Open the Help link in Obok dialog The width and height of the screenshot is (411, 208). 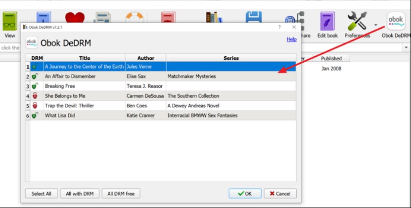coord(291,40)
